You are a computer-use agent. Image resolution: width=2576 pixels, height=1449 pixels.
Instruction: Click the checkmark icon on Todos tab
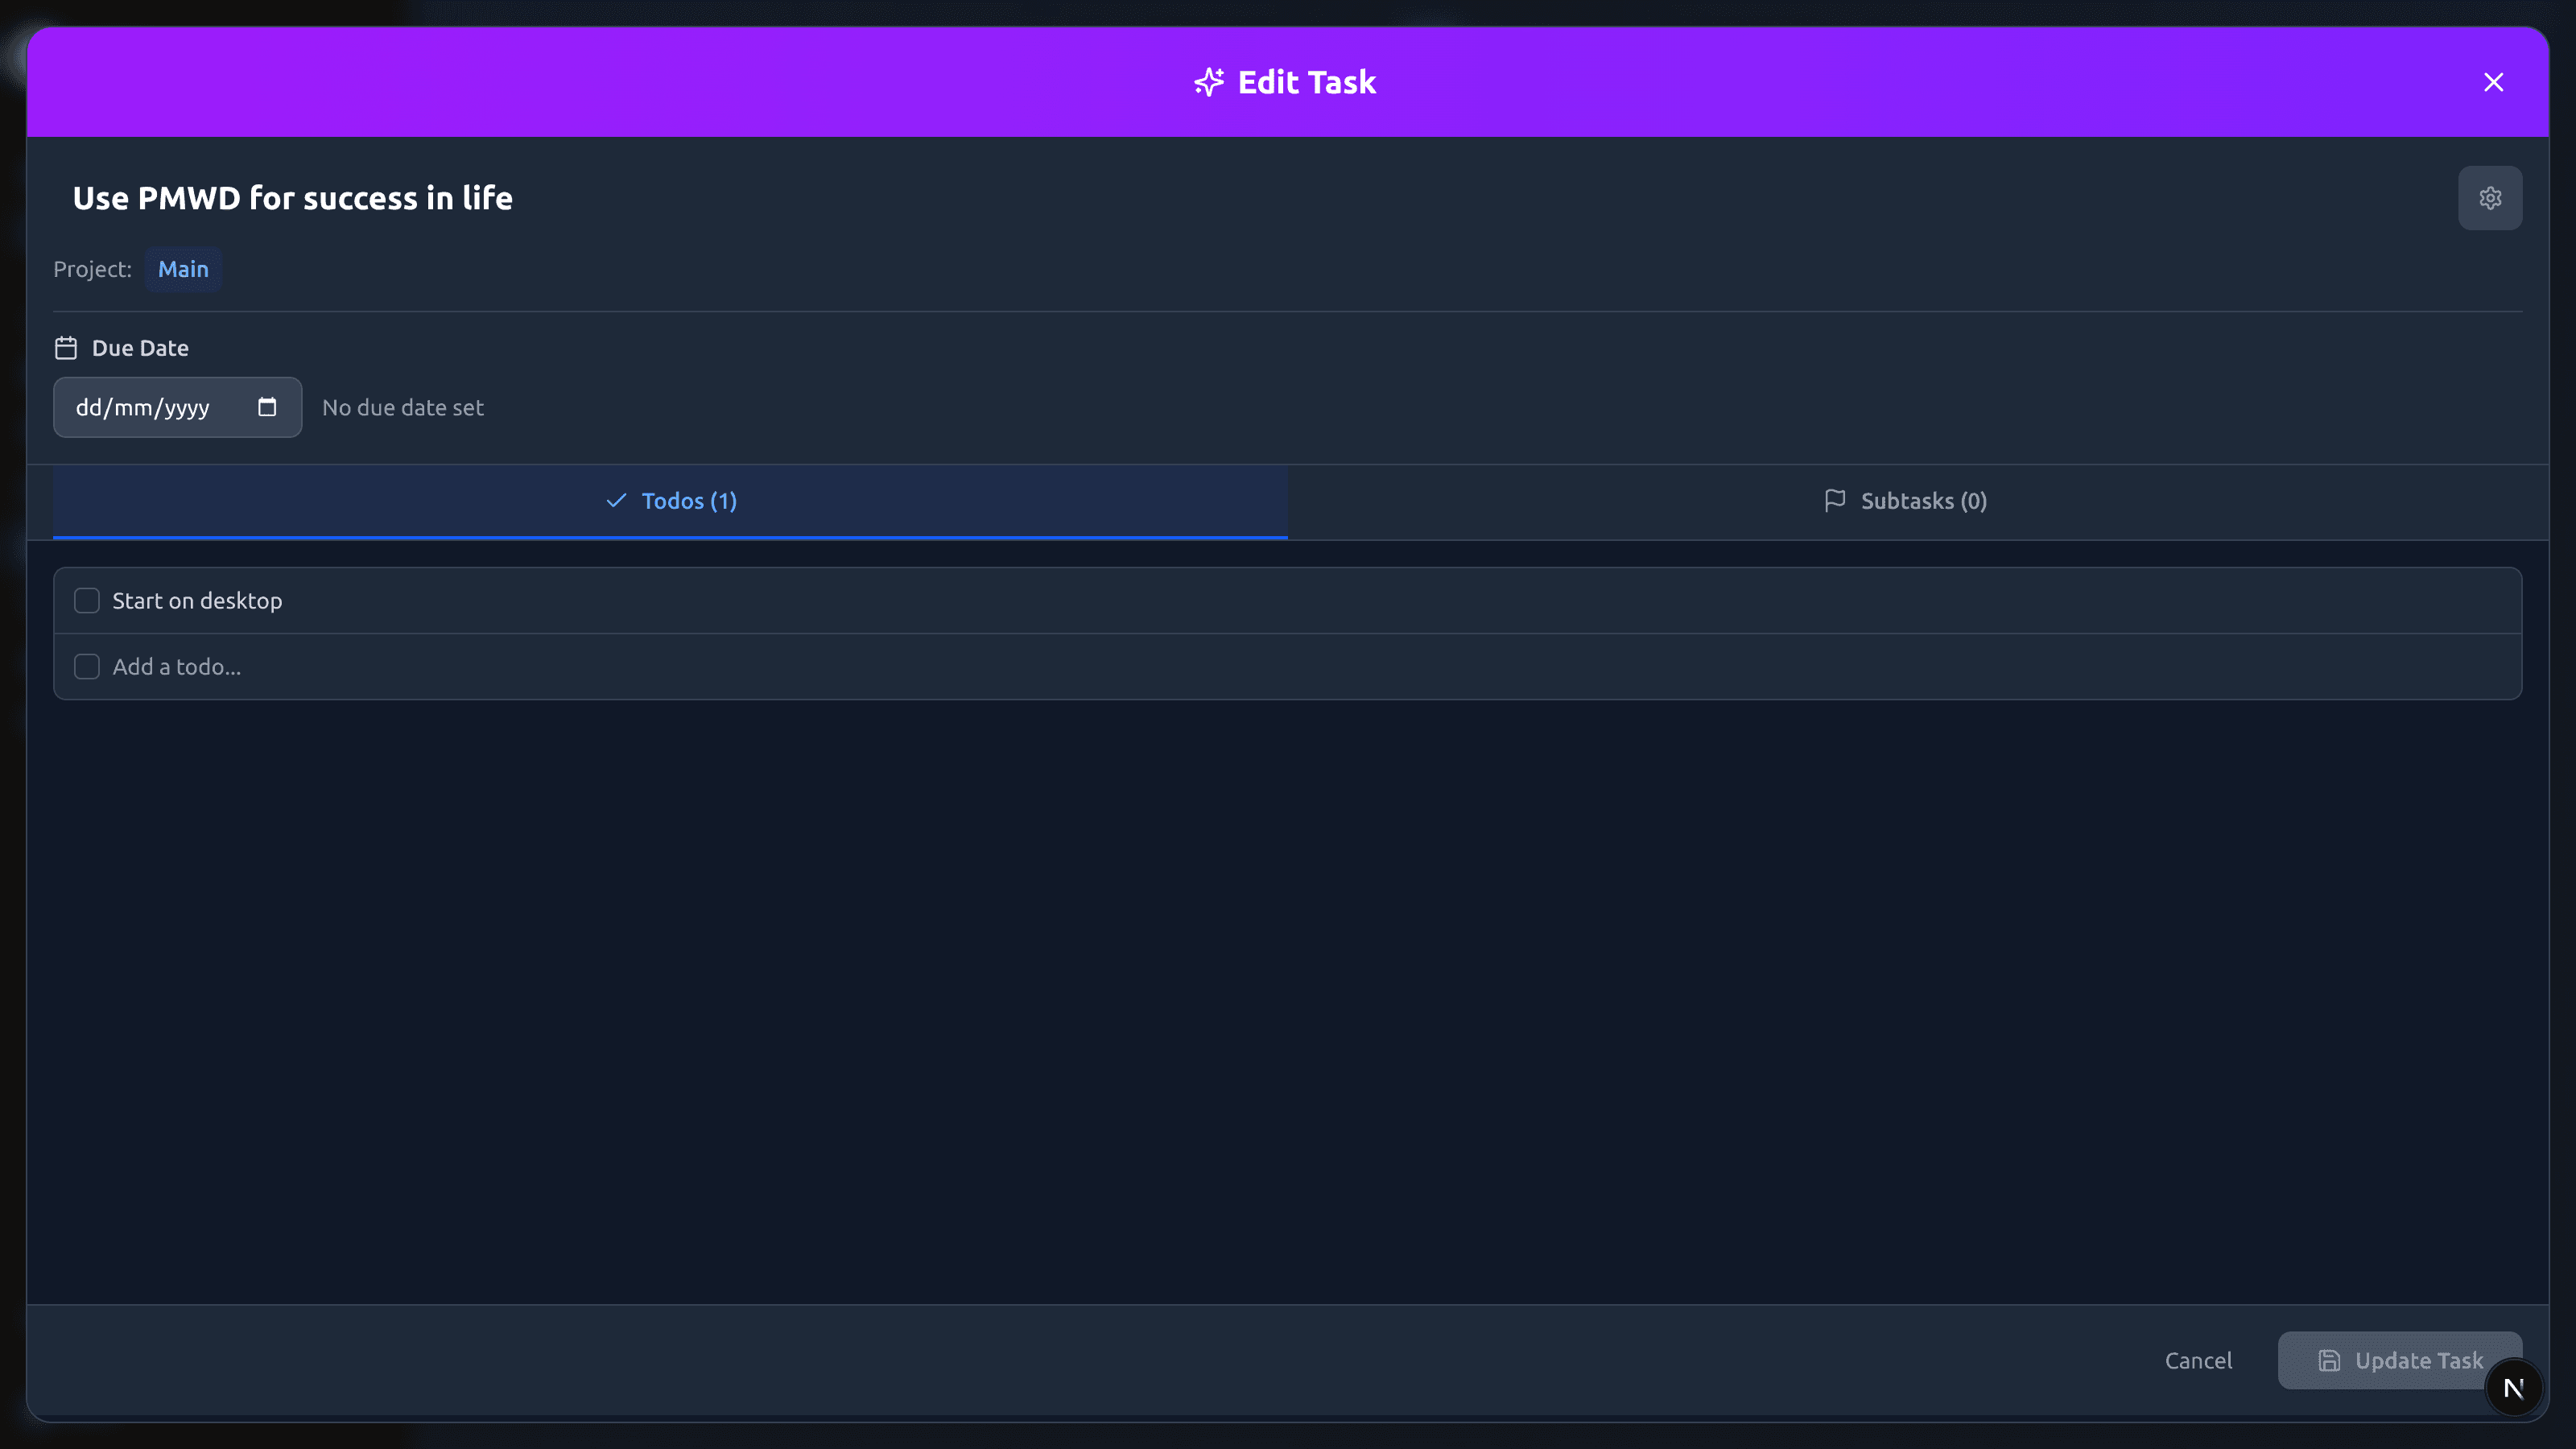point(616,500)
